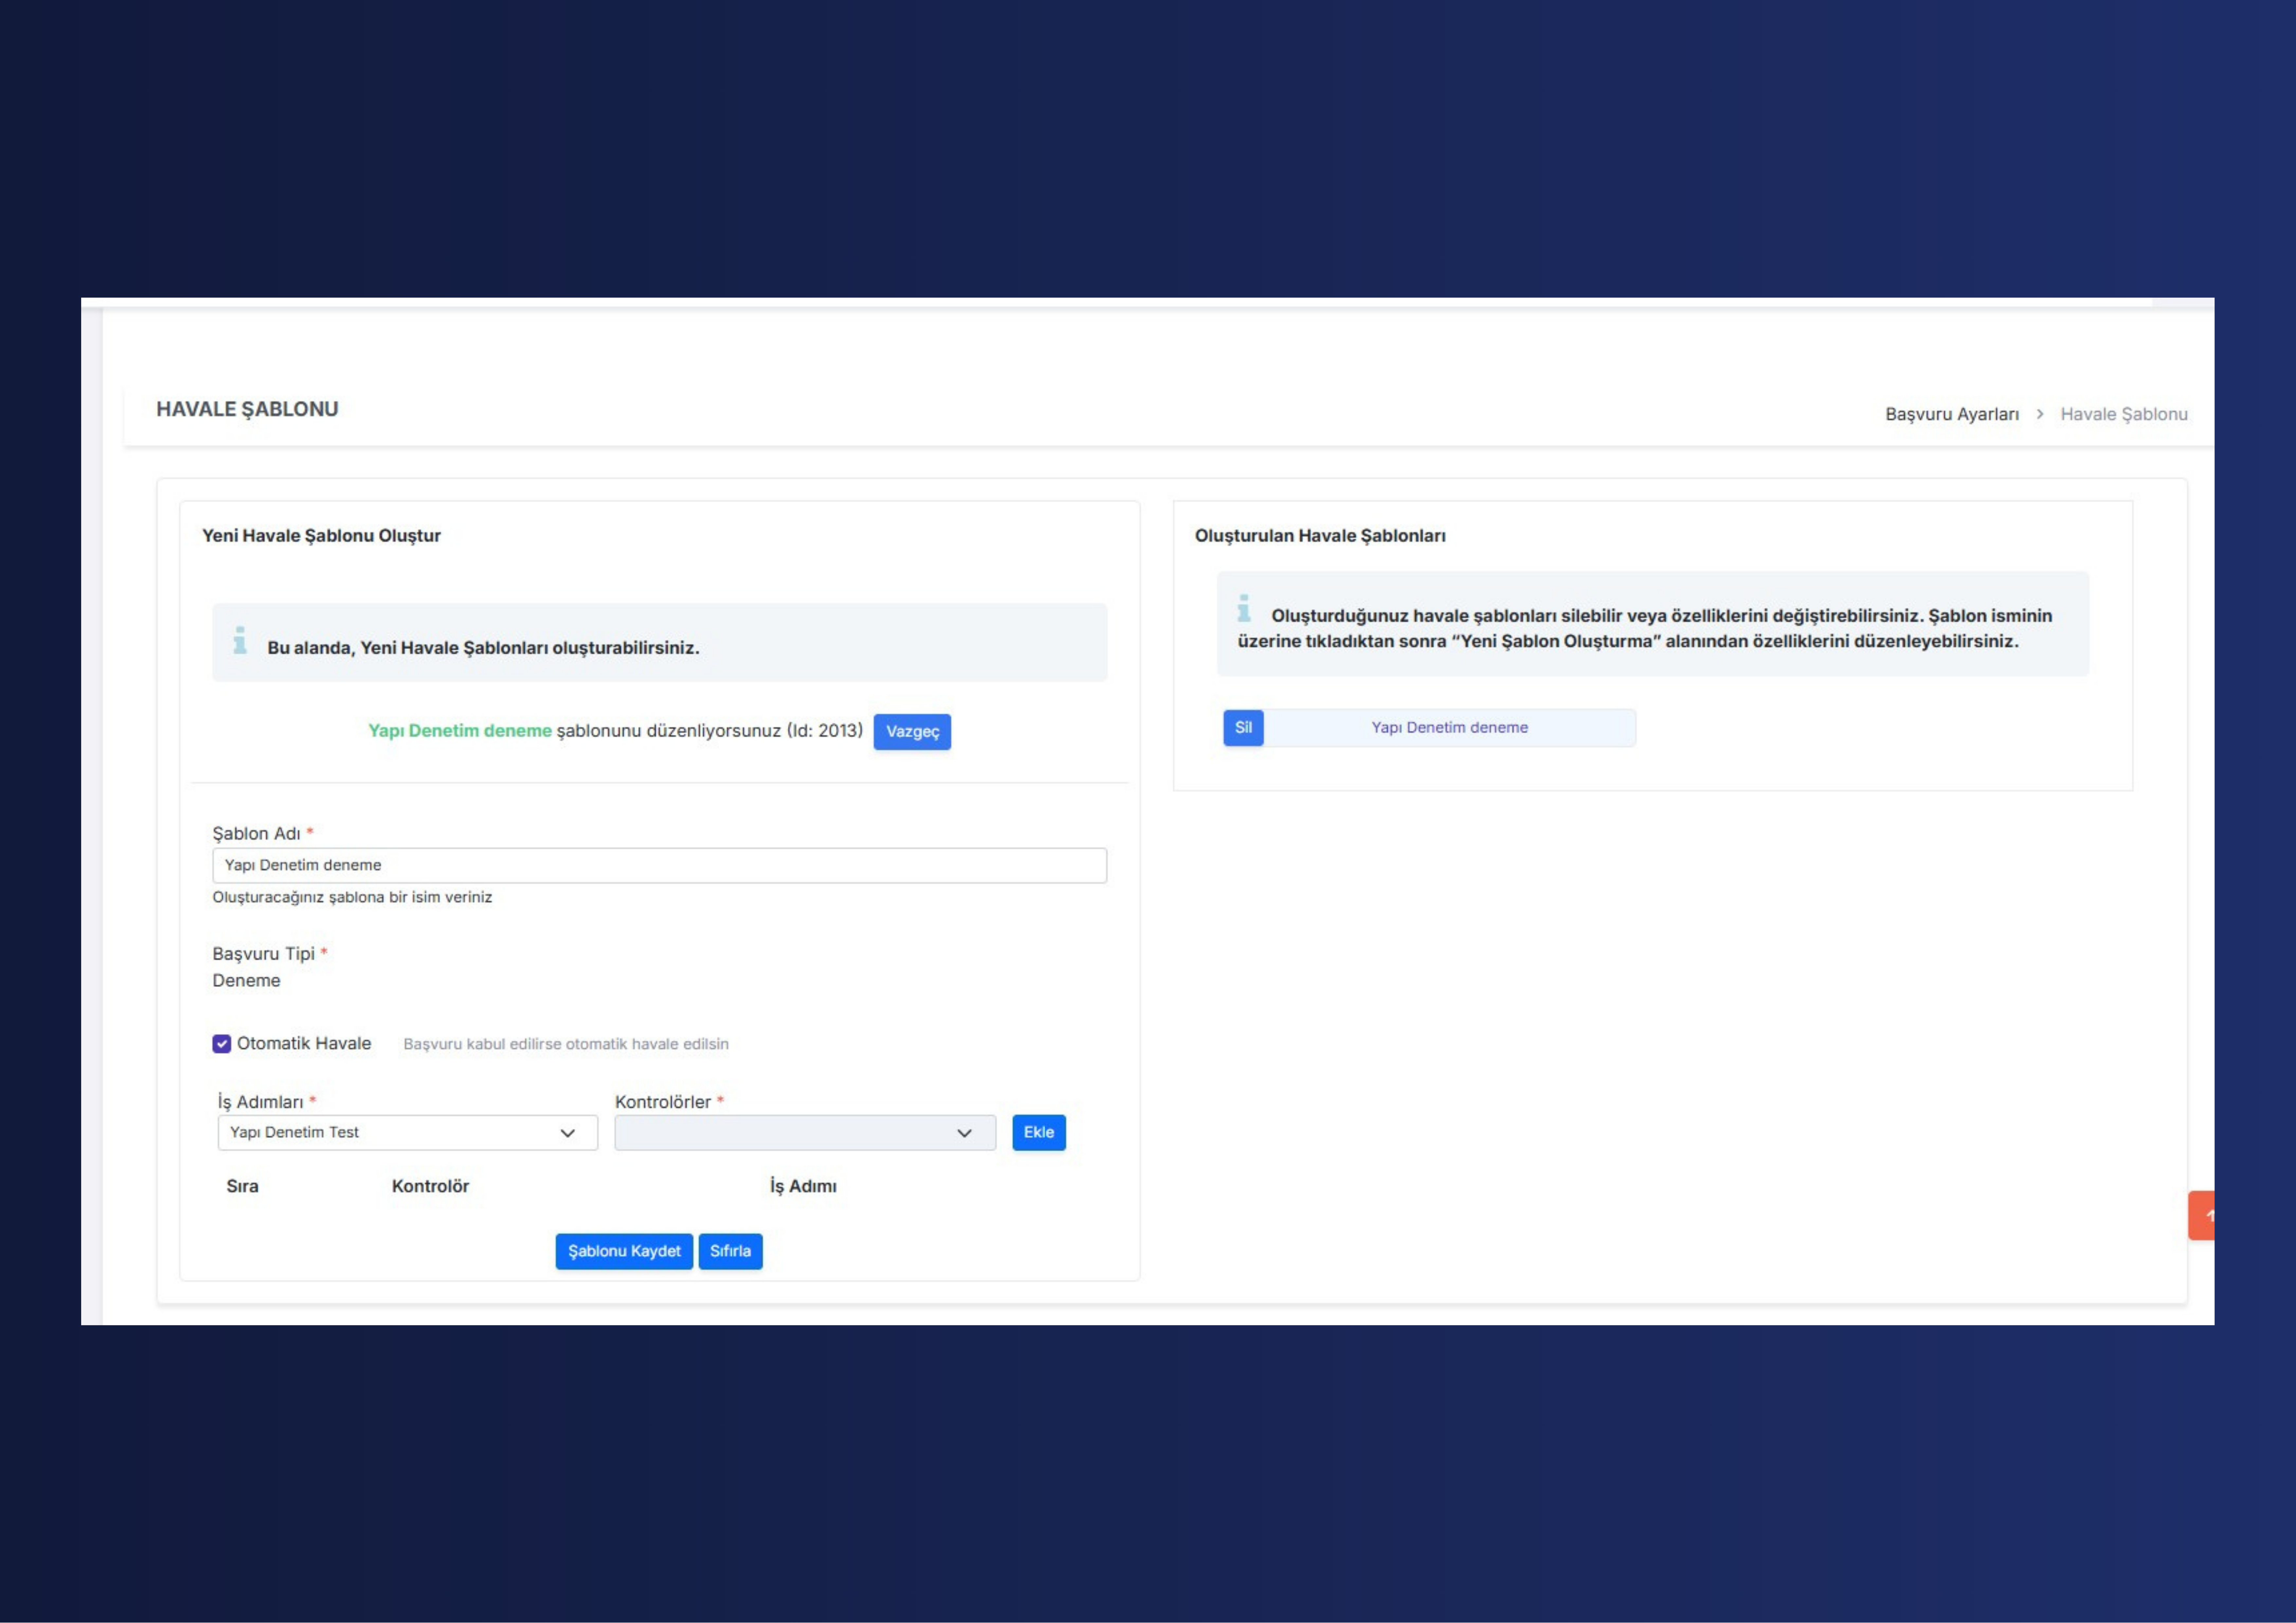The height and width of the screenshot is (1623, 2296).
Task: Click the Otomatik Havale label
Action: pos(304,1044)
